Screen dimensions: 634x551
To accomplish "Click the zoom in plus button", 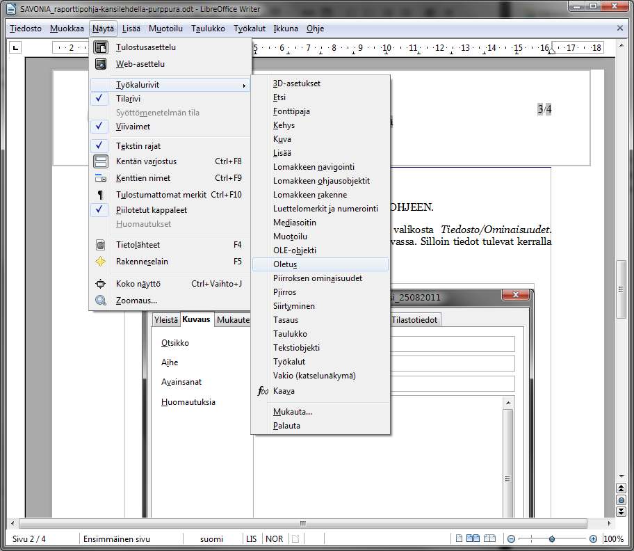I will (x=593, y=539).
